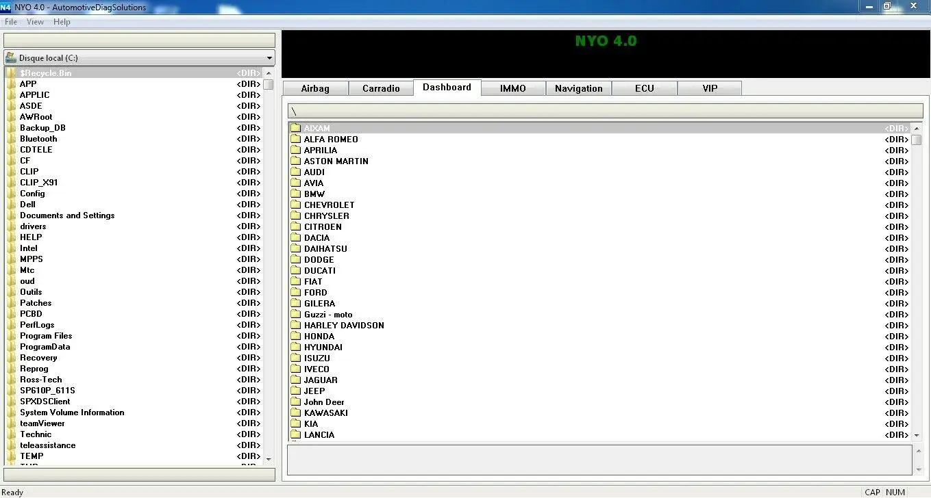Select the ProgramData folder name
931x498 pixels.
point(45,347)
